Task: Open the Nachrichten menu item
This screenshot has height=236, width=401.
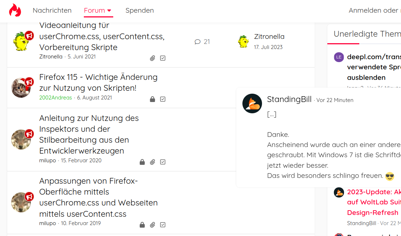Action: pos(52,11)
